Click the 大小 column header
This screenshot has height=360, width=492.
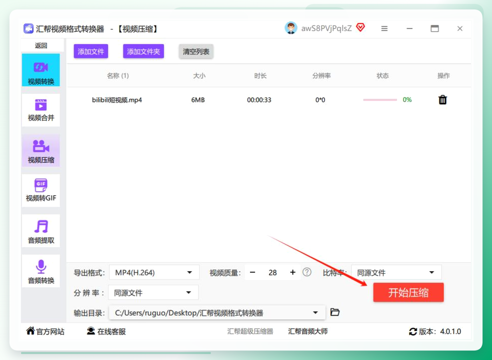(199, 75)
